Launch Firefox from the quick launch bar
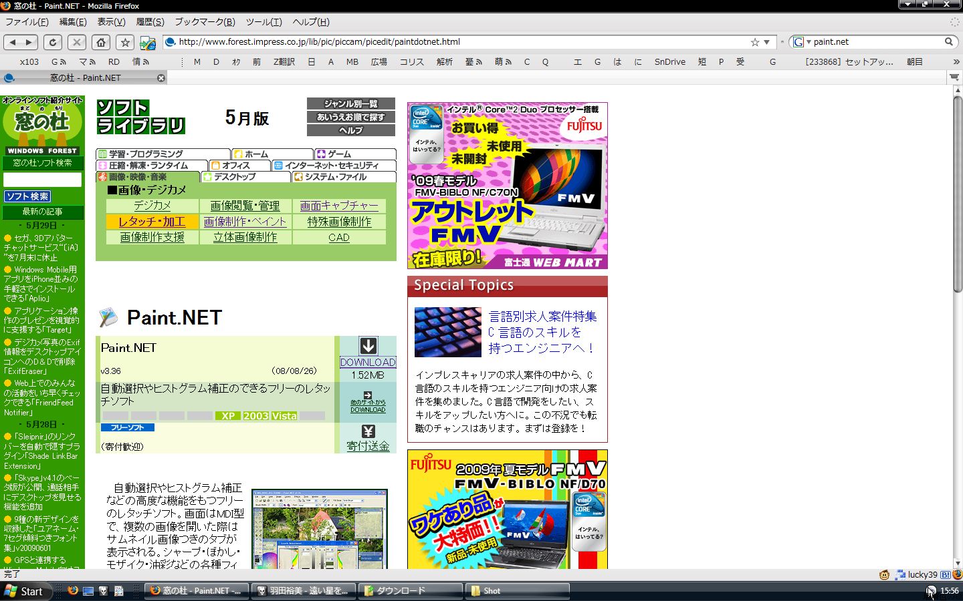963x601 pixels. 73,590
